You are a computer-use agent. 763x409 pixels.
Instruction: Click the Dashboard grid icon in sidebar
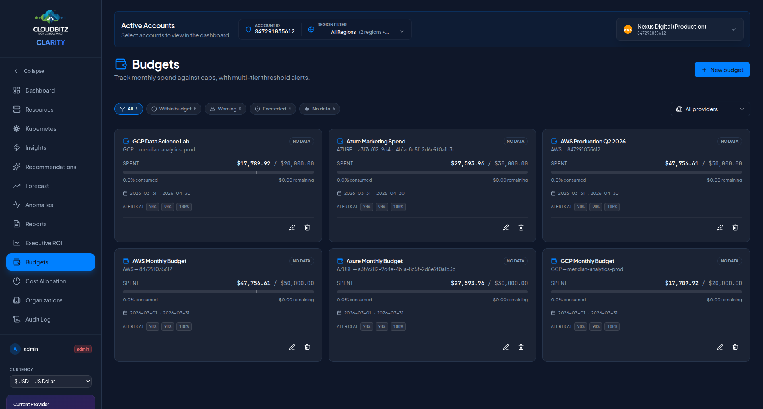17,90
